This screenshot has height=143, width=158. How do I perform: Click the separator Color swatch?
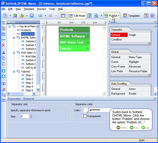[85, 110]
